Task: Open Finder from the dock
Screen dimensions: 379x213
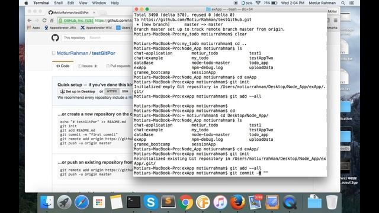Action: (47, 202)
